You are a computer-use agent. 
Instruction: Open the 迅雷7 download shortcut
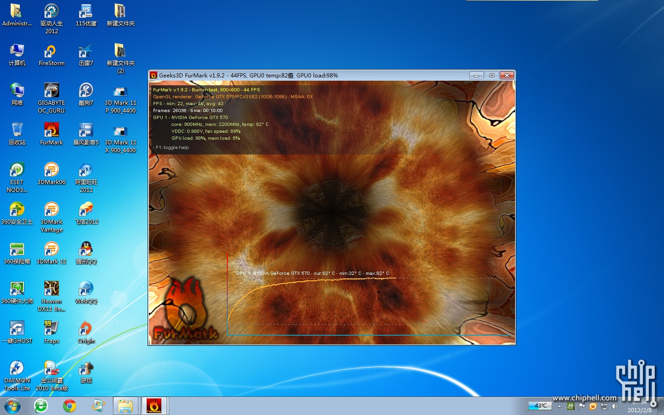(86, 55)
